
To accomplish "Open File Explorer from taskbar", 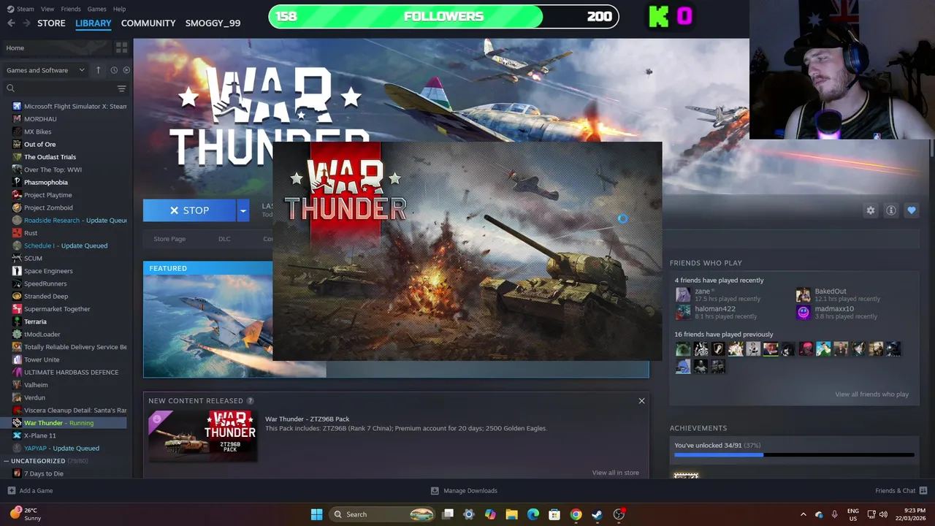I will click(511, 514).
